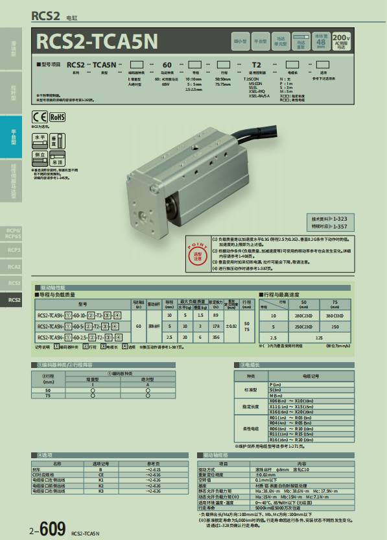Click the 本体宽 48mm badge
Screen dimensions: 387x540
coord(321,42)
